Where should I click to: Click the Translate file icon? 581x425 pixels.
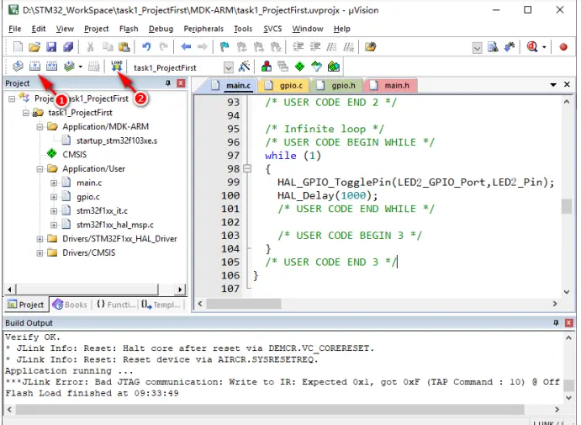[18, 66]
